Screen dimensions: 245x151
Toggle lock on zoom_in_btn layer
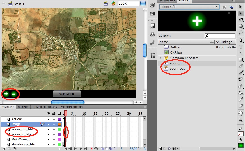coord(54,134)
